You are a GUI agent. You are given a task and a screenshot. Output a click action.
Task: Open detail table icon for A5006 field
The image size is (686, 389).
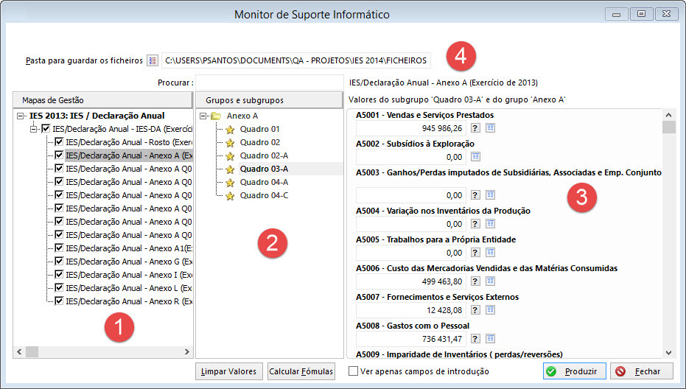point(491,281)
